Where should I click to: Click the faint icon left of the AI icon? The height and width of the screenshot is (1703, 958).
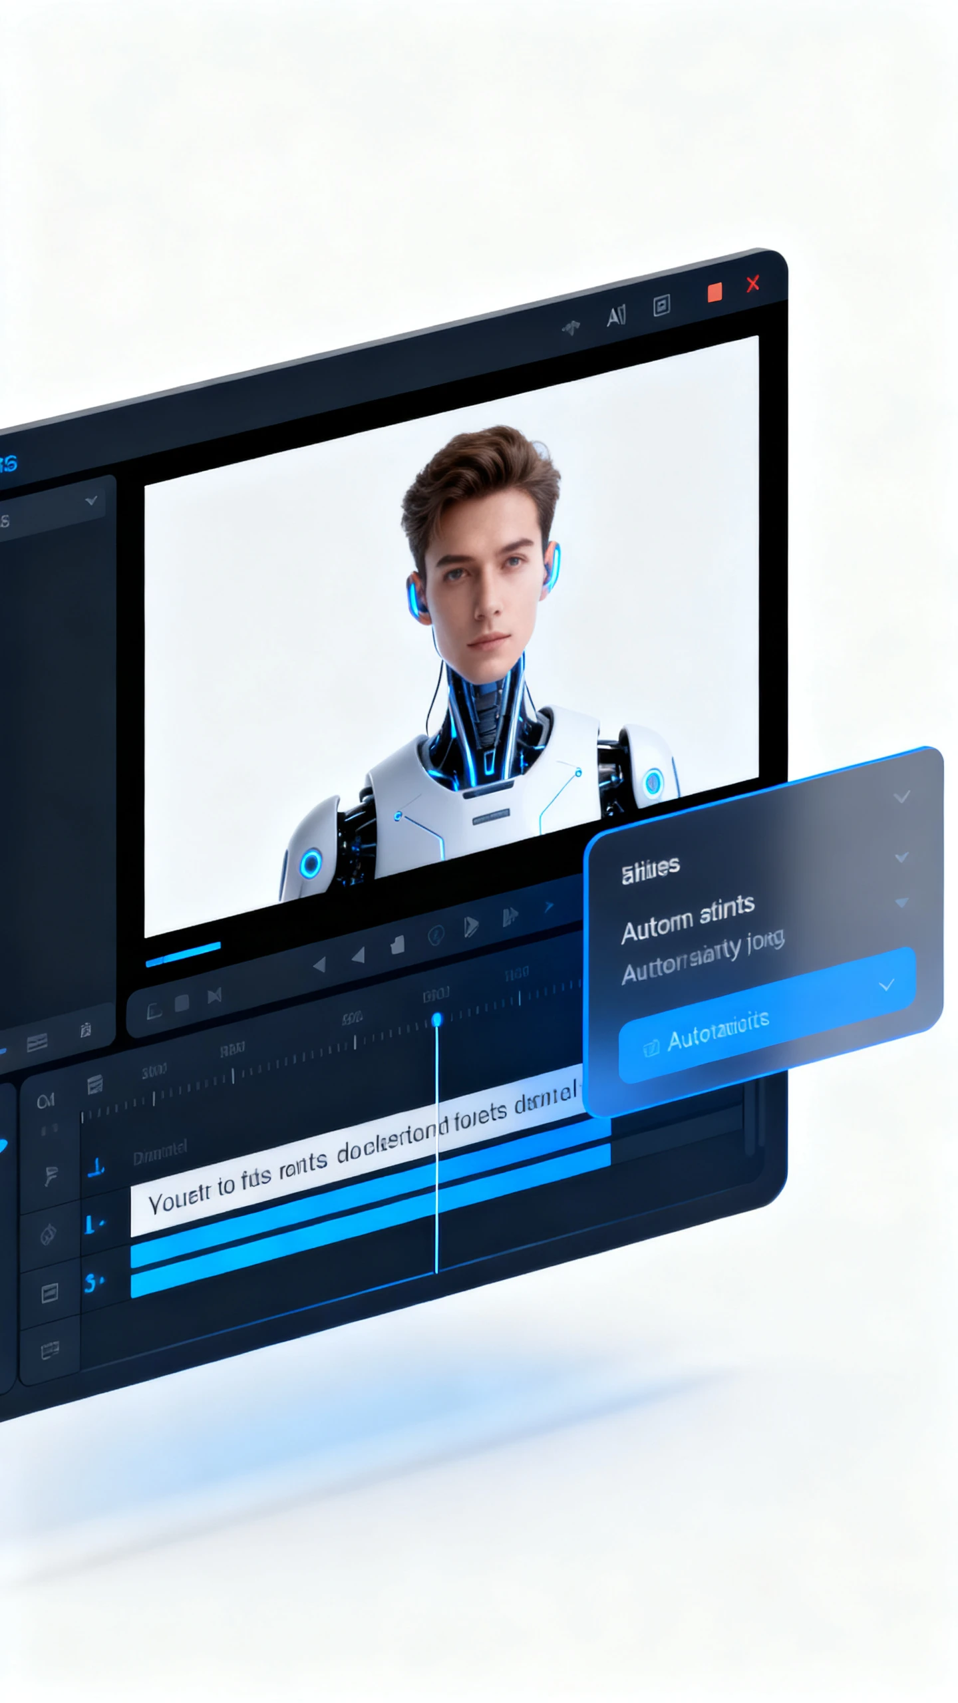[571, 327]
